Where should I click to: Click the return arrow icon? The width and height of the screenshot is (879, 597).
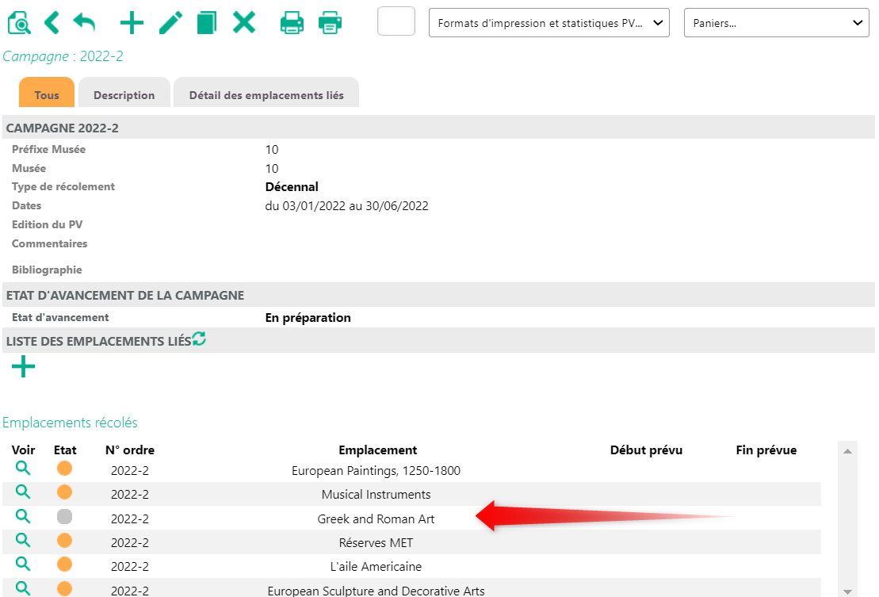click(84, 23)
